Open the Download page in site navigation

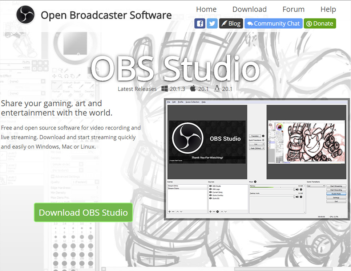(x=249, y=9)
